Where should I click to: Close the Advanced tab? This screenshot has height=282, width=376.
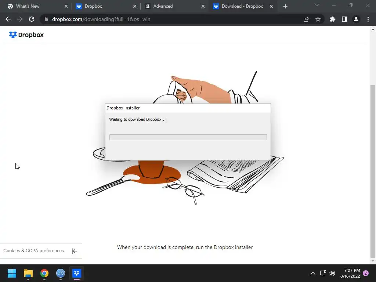(203, 6)
